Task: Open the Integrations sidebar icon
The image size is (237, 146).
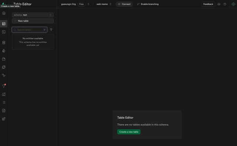Action: 4,119
